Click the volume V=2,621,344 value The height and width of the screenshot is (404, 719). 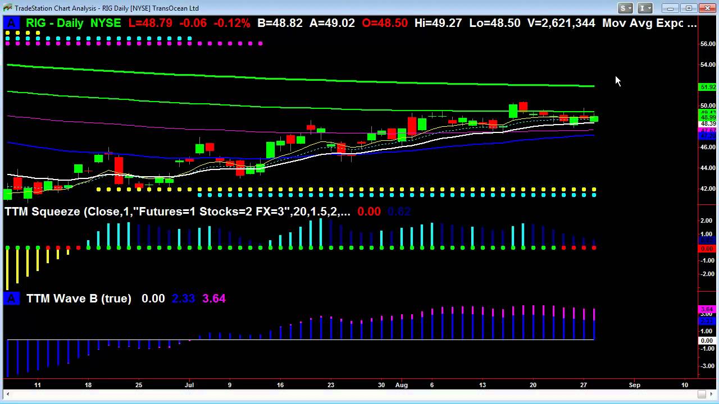(x=561, y=23)
